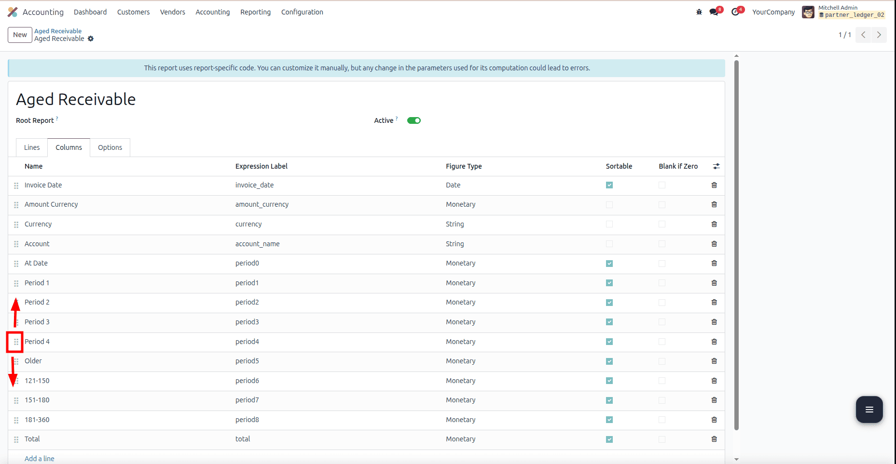Open the Vendors menu
The image size is (896, 464).
coord(173,12)
